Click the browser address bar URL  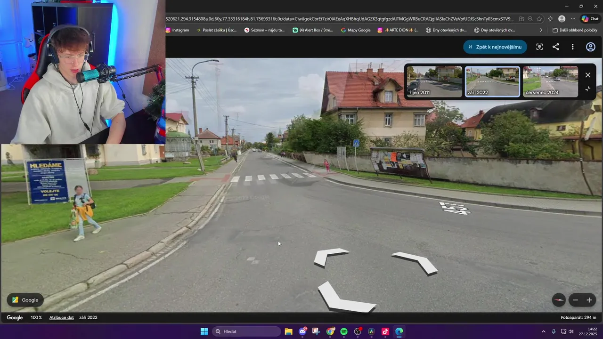pos(339,19)
